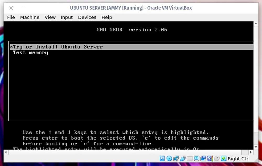The image size is (262, 166).
Task: Click the shared folders status icon
Action: [190, 158]
